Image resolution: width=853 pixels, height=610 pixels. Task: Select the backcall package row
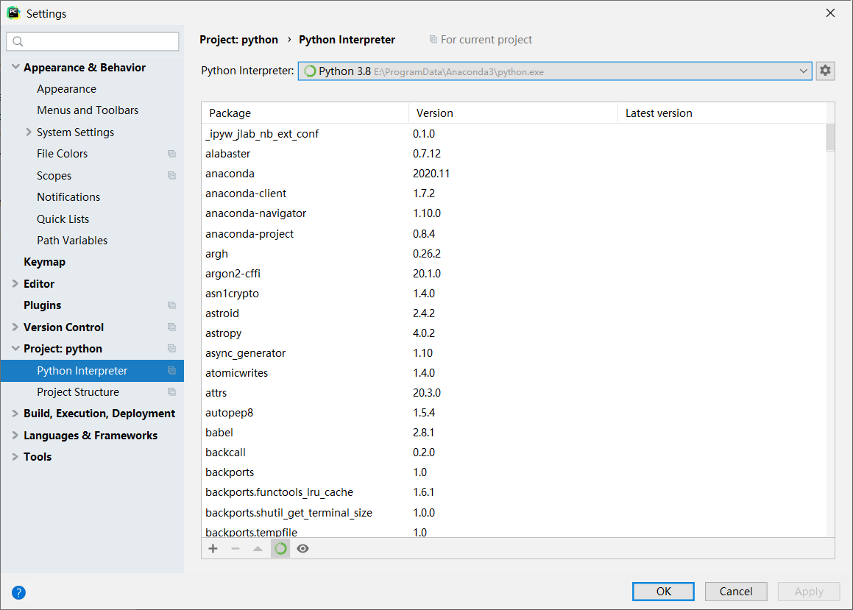(514, 453)
